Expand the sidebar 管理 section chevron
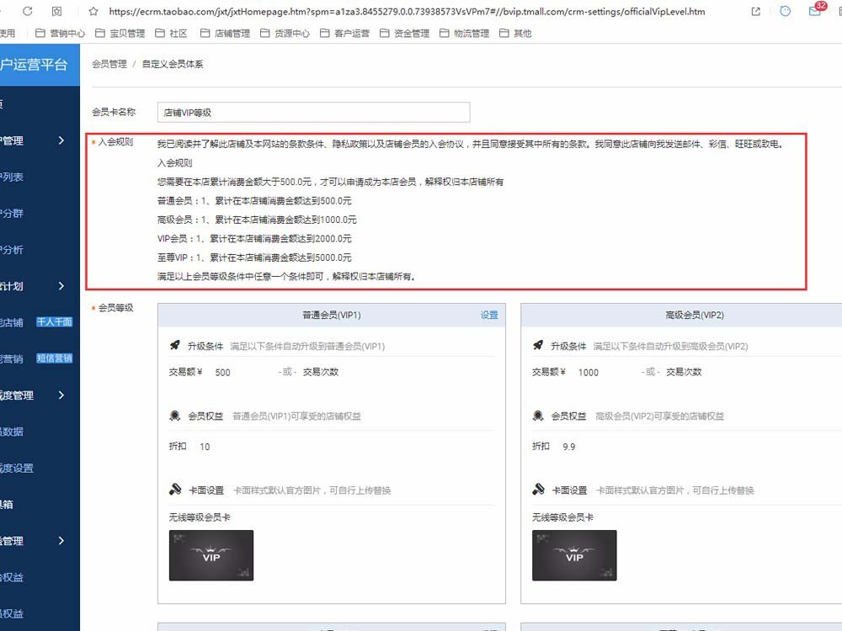Screen dimensions: 842x631 [61, 141]
